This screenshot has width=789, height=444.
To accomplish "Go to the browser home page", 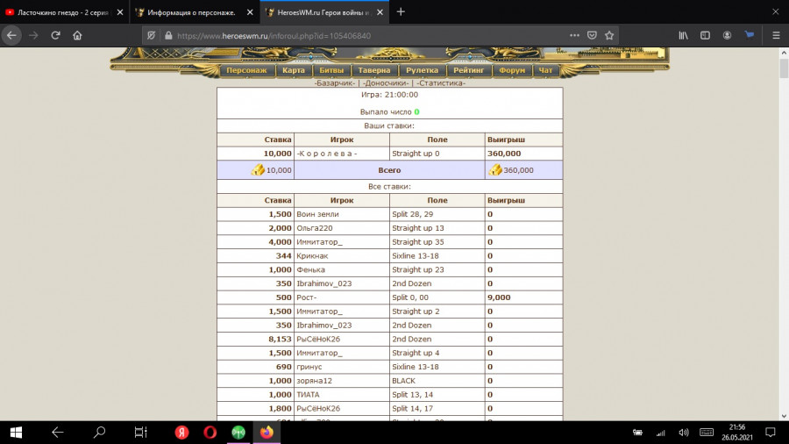I will (x=77, y=36).
